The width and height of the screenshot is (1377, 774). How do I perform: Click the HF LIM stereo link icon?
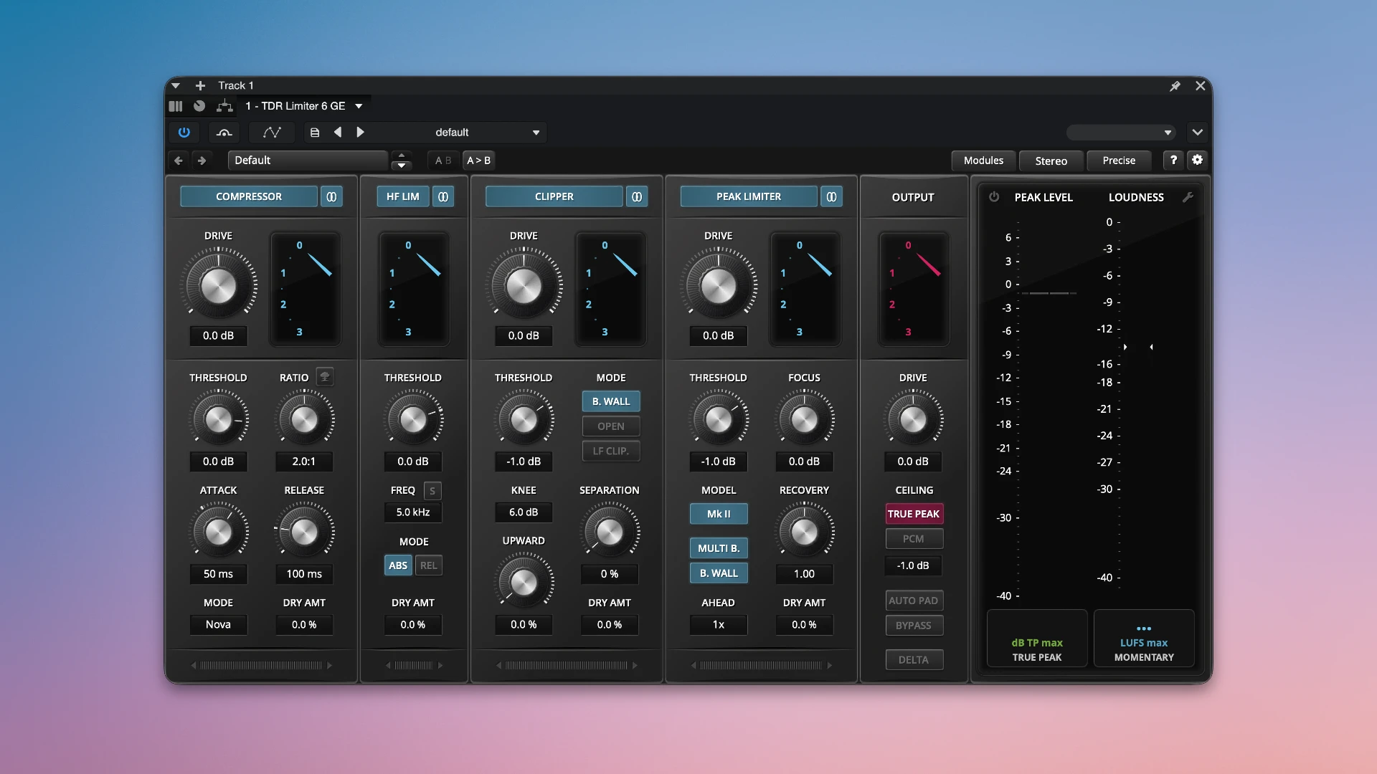click(x=443, y=196)
